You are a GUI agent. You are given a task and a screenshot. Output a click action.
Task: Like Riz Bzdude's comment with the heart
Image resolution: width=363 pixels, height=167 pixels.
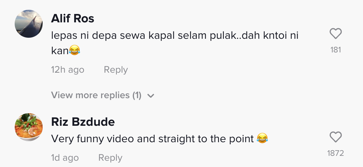tap(336, 137)
